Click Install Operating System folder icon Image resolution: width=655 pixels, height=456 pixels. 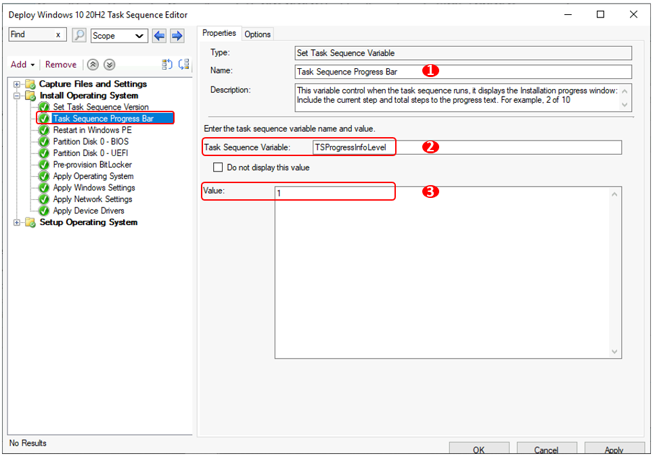click(x=30, y=96)
